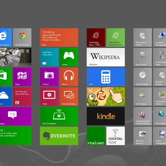This screenshot has width=166, height=166.
Task: Open the telnet tile
Action: 96,136
